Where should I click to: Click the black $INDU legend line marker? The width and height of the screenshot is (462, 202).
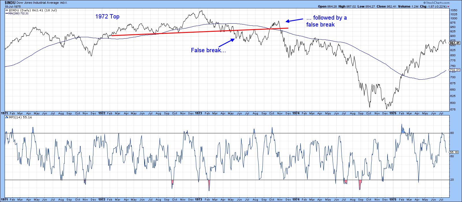click(x=7, y=10)
